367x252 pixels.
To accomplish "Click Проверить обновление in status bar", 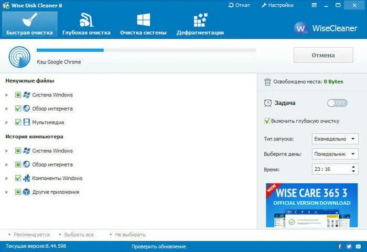I will pyautogui.click(x=159, y=246).
